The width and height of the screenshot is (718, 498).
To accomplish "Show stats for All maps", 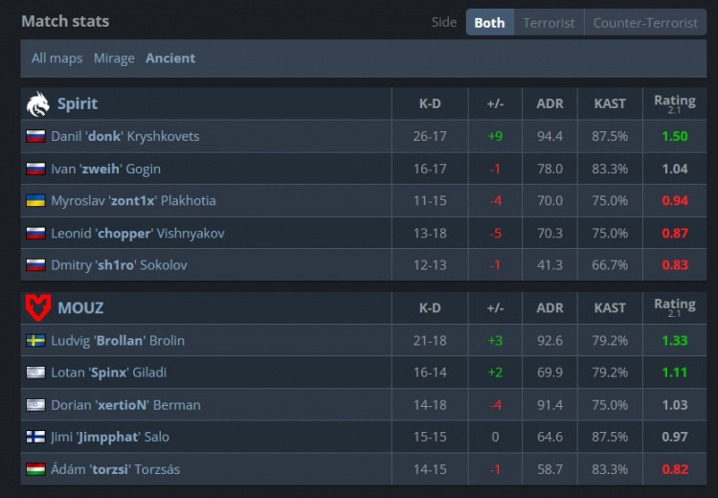I will [56, 58].
